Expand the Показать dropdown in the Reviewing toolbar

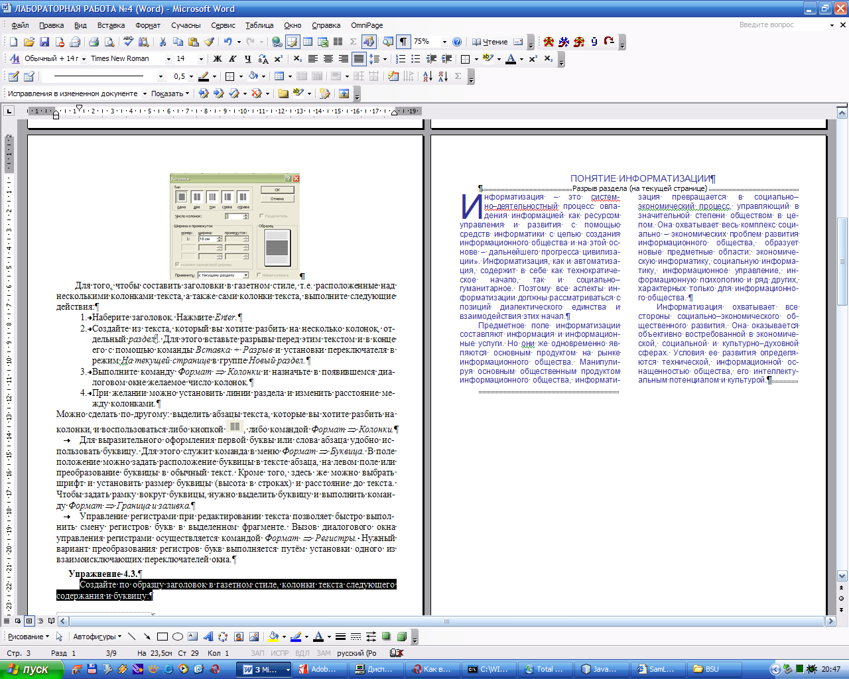(170, 93)
